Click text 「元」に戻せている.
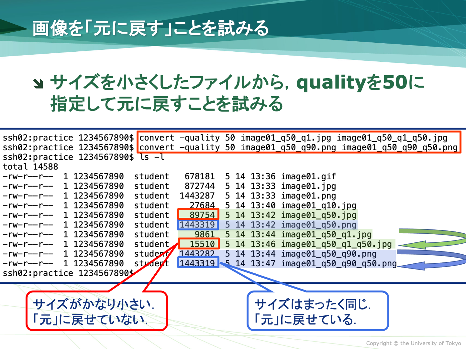Image resolution: width=466 pixels, height=349 pixels. point(305,320)
